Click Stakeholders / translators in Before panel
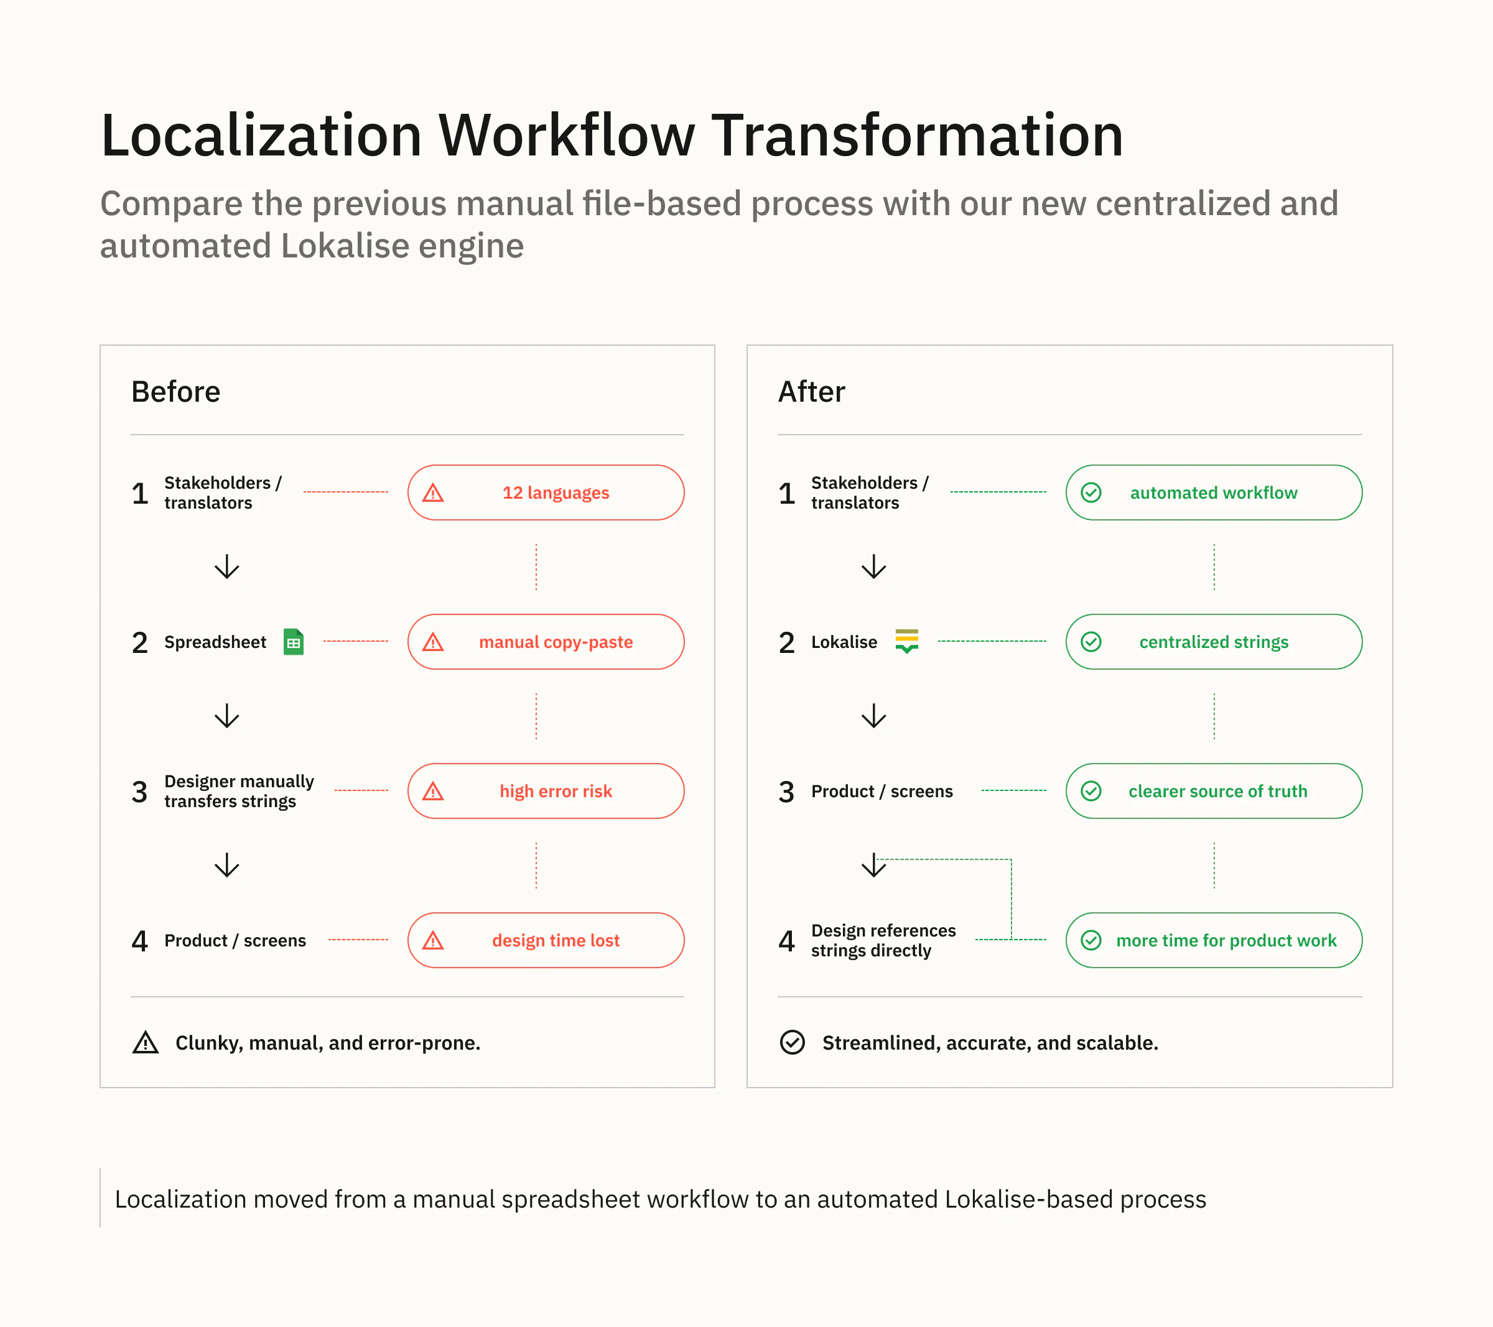1493x1327 pixels. pyautogui.click(x=222, y=493)
